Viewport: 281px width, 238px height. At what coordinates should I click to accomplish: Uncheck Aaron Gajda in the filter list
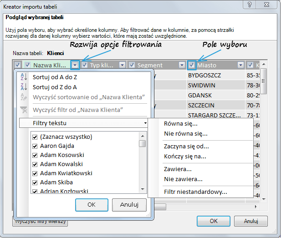click(35, 146)
